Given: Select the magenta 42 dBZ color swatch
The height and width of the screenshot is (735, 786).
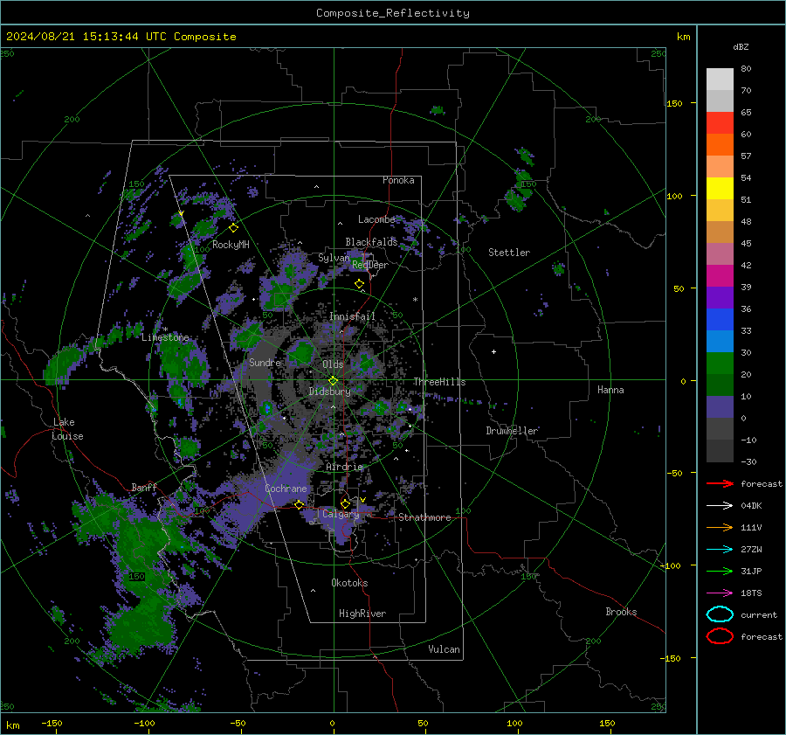Looking at the screenshot, I should pos(720,275).
